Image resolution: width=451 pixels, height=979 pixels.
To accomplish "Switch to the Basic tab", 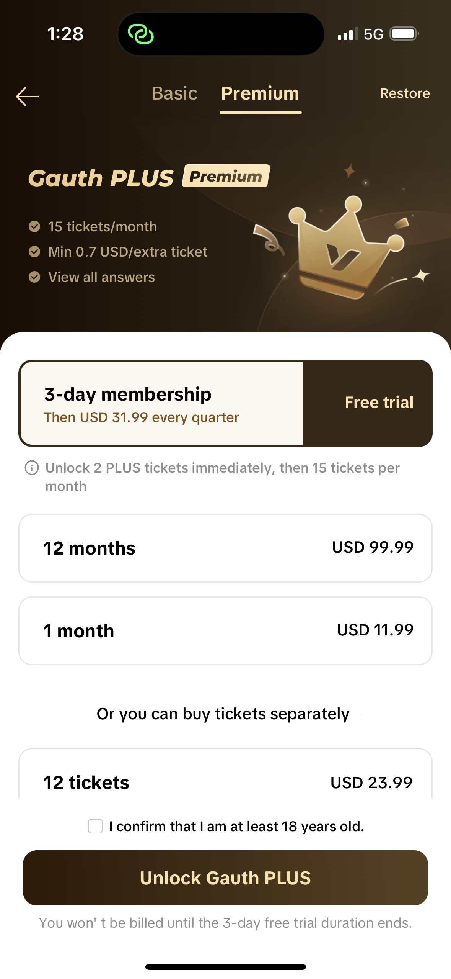I will pyautogui.click(x=174, y=93).
